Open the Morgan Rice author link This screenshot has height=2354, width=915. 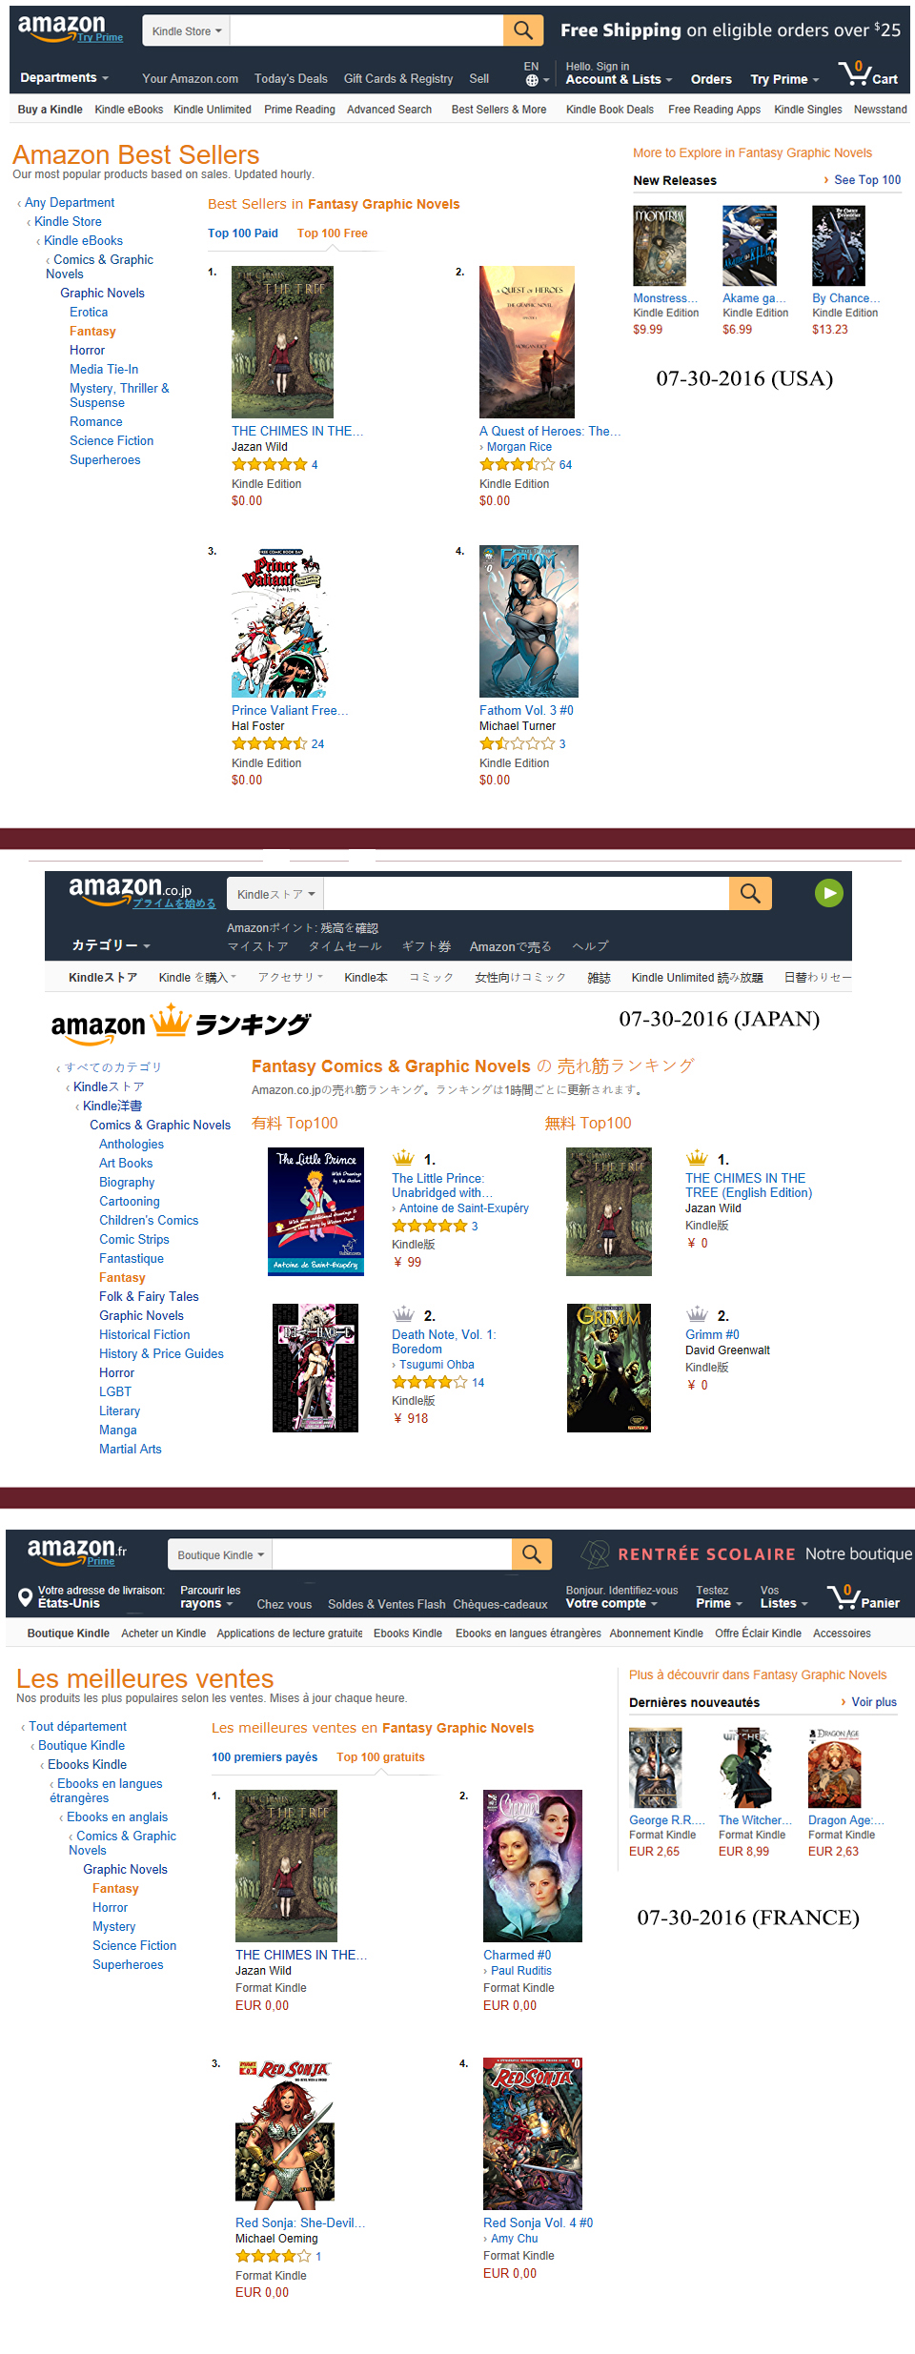point(519,447)
